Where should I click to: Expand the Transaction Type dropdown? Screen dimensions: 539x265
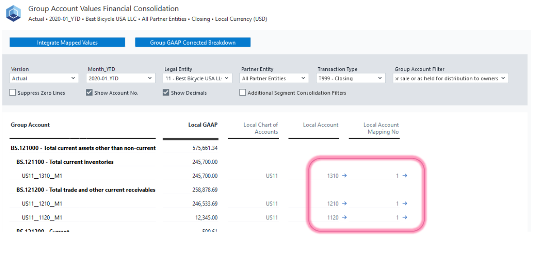pos(351,79)
